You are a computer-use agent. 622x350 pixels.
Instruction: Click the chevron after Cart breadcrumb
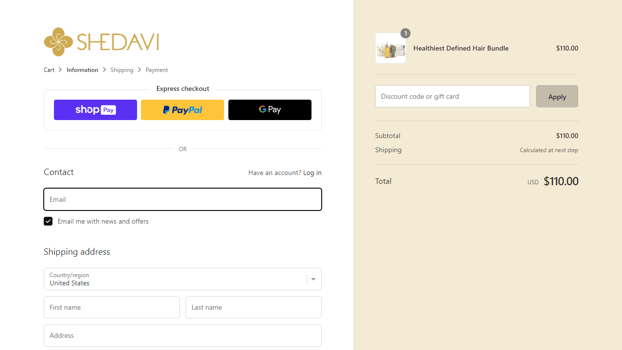coord(61,70)
